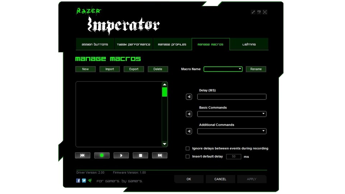Skip to the last macro event

click(x=160, y=156)
